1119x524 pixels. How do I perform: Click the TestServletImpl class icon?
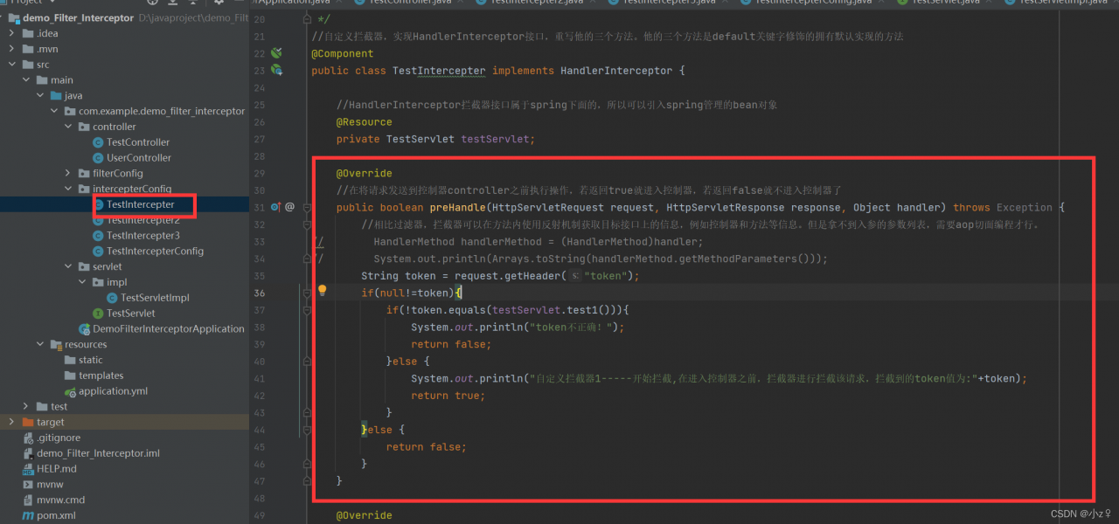click(x=112, y=298)
